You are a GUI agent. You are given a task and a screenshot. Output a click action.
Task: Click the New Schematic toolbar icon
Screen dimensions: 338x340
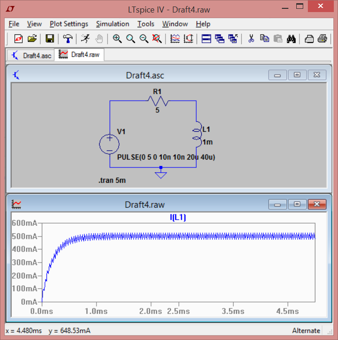[19, 39]
